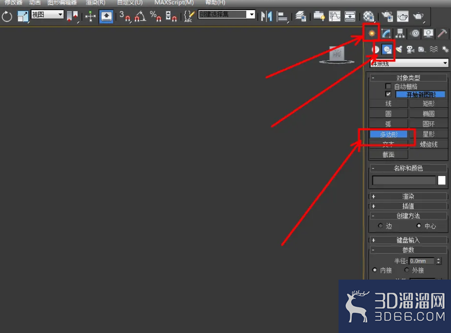Open the Display panel tab
Viewport: 451px width, 333px height.
[x=429, y=33]
